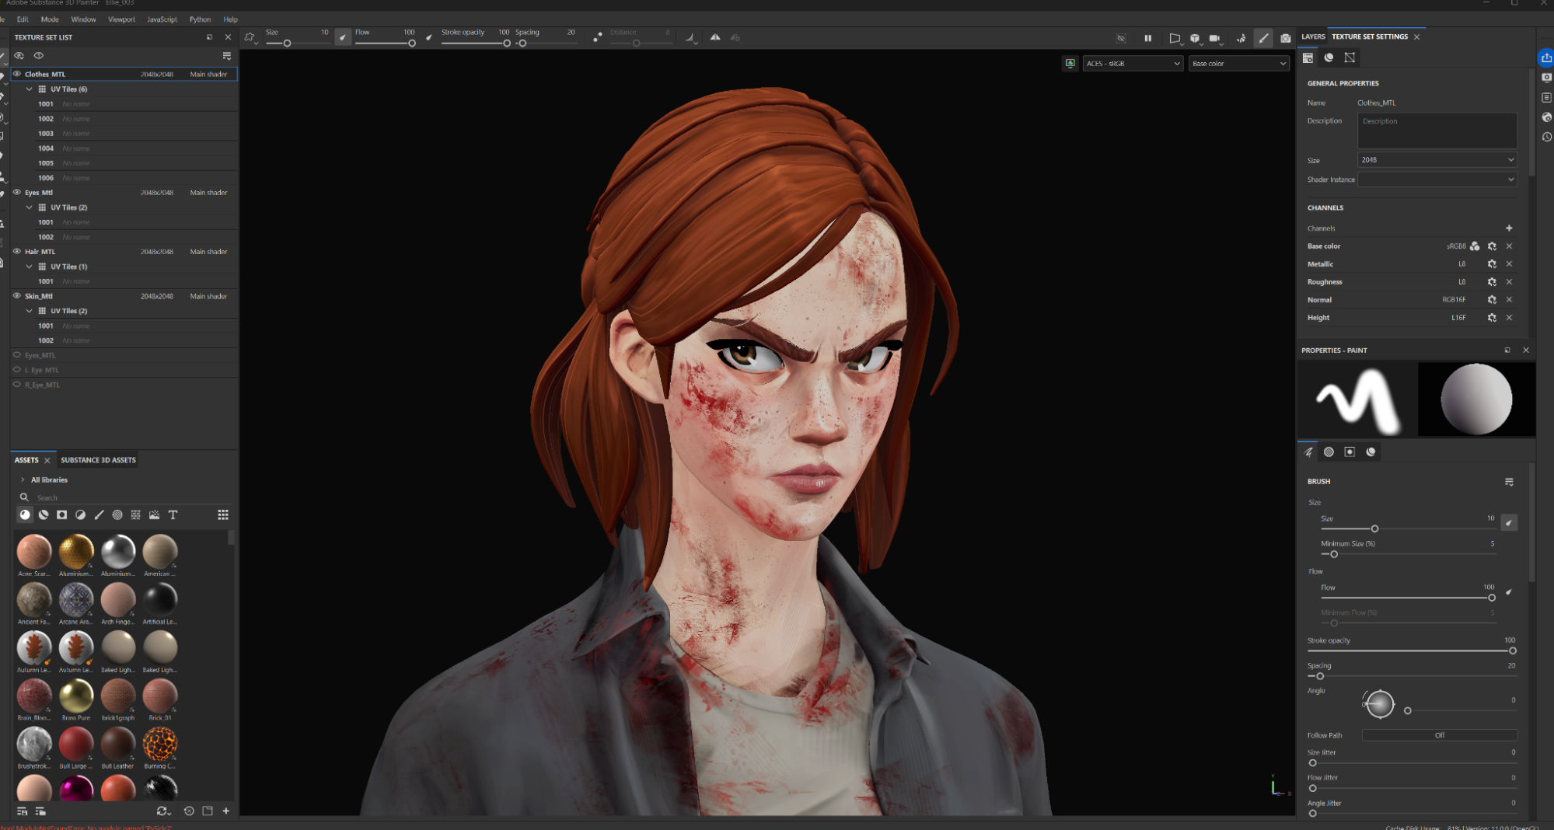
Task: Close the Assets tab
Action: 47,461
